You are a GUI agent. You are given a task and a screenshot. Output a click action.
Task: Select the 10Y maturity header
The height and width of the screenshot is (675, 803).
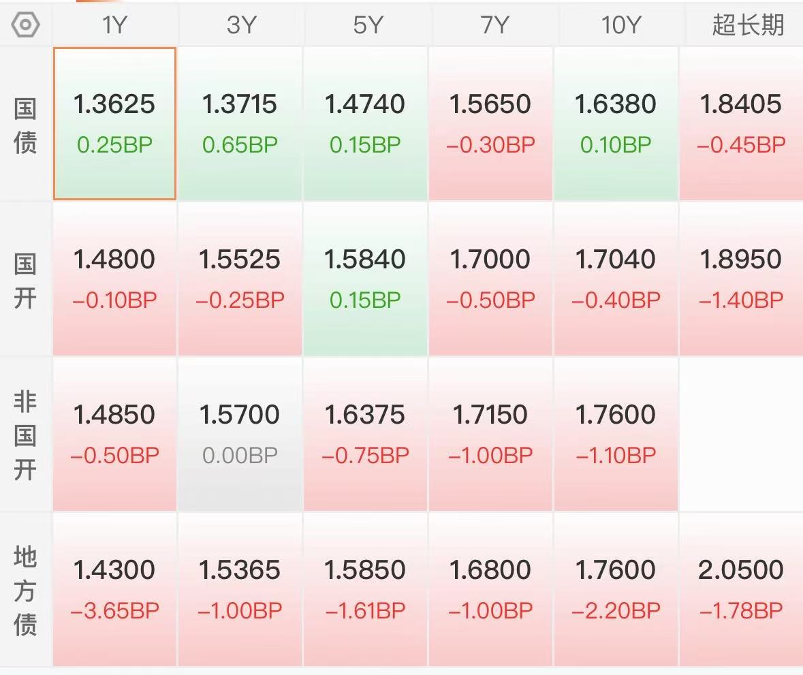[616, 25]
